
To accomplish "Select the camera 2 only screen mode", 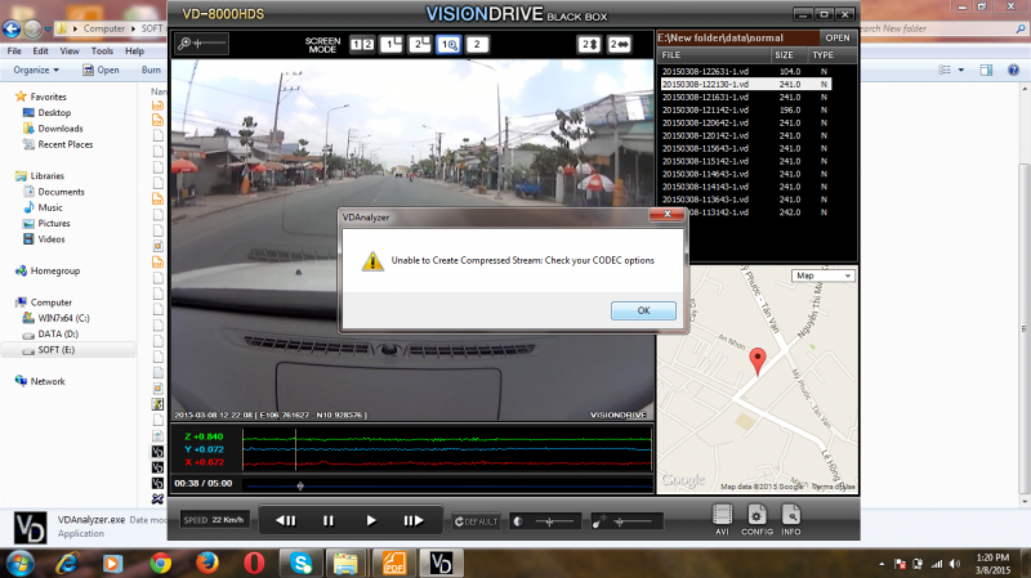I will (477, 44).
